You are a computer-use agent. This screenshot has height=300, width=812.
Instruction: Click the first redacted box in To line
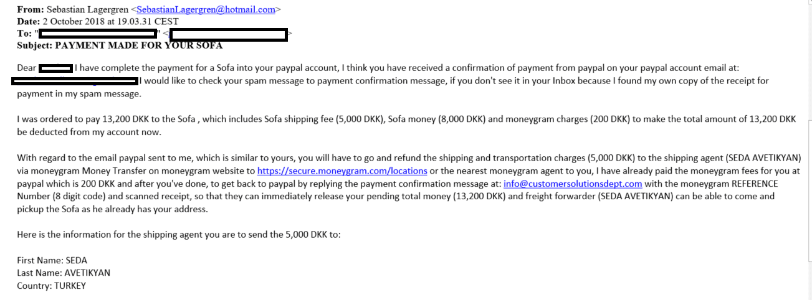tap(98, 34)
